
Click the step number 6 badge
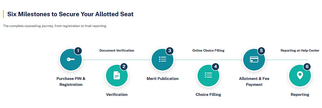(307, 67)
